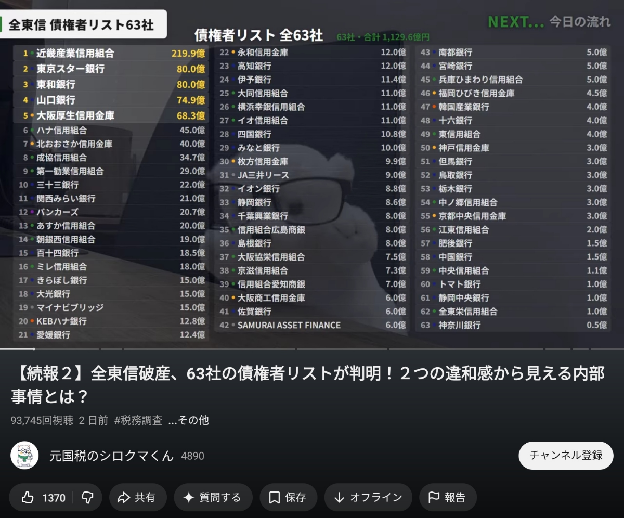Open channel 元国税のシロクマくん
Screen dimensions: 624x518
coord(111,456)
